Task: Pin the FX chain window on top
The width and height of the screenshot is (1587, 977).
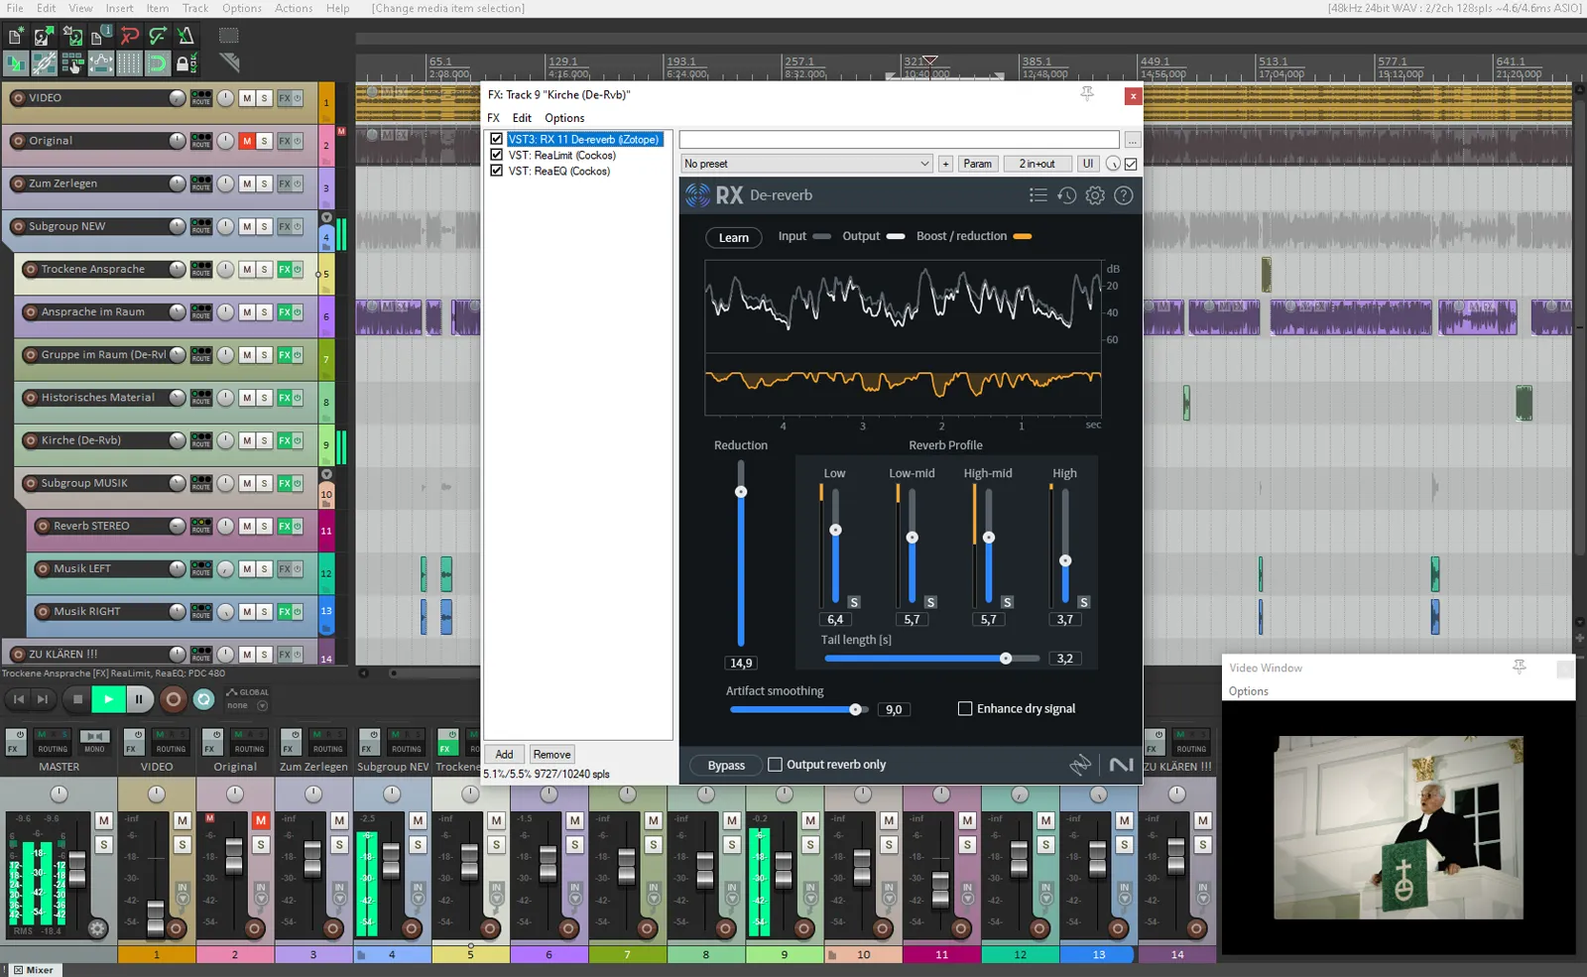Action: click(x=1087, y=94)
